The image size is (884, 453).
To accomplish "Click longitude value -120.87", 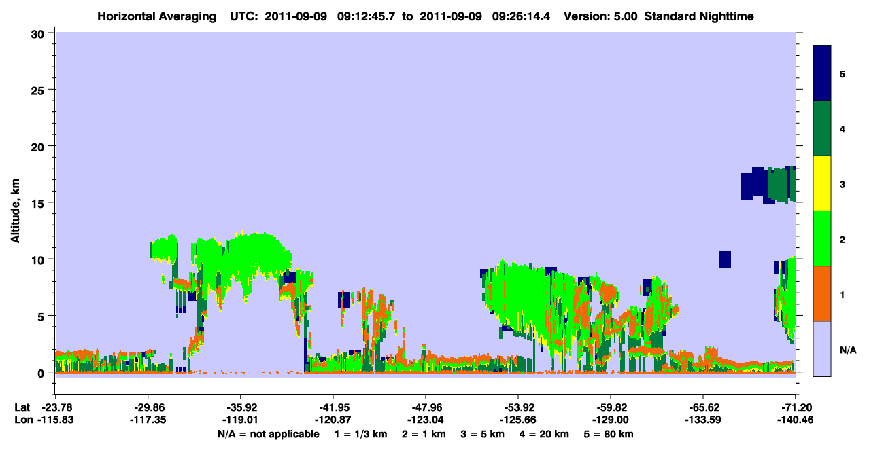I will (x=333, y=420).
